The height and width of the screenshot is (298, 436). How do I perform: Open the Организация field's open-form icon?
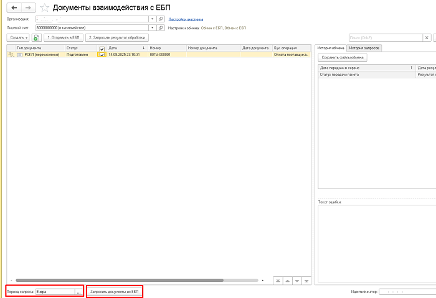[161, 19]
